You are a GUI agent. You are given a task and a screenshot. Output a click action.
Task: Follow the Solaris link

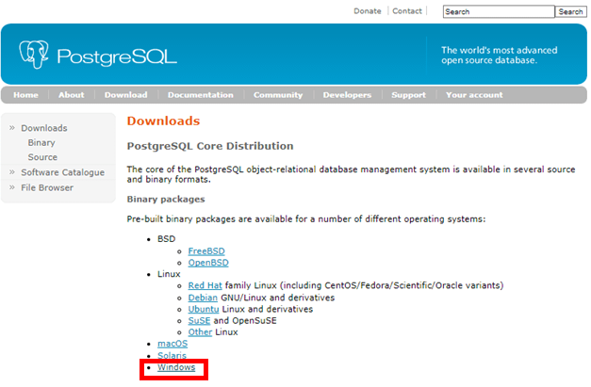coord(172,355)
